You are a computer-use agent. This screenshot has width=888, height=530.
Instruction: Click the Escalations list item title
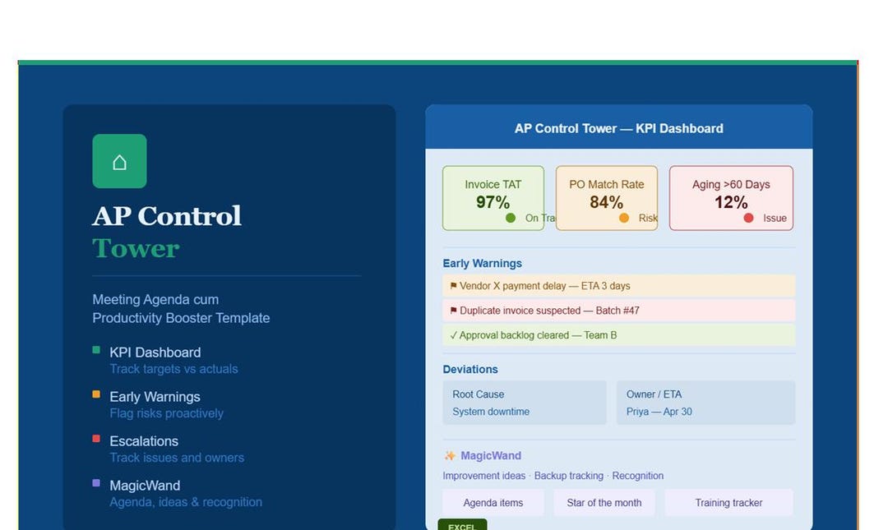tap(144, 441)
